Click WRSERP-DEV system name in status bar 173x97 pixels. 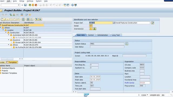click(x=155, y=95)
